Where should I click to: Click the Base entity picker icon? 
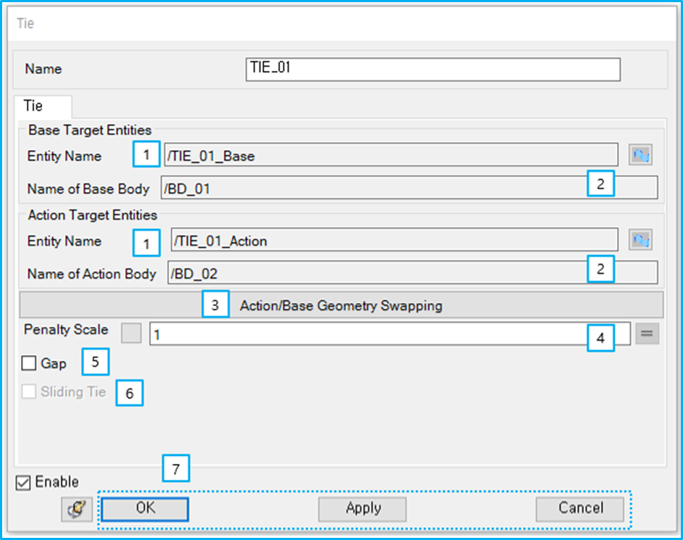[640, 155]
